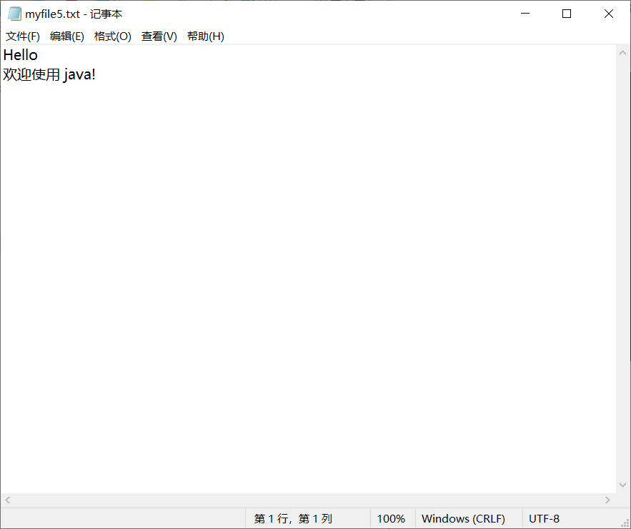Screen dimensions: 631x529
Task: Click the word Hello in the text area
Action: pyautogui.click(x=19, y=54)
